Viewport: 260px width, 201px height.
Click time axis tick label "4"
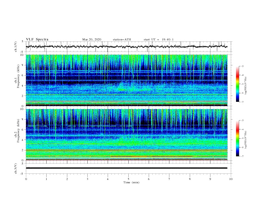coord(108,179)
